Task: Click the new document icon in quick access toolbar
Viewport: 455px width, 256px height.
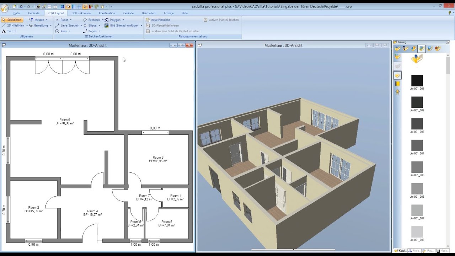Action: click(x=14, y=6)
